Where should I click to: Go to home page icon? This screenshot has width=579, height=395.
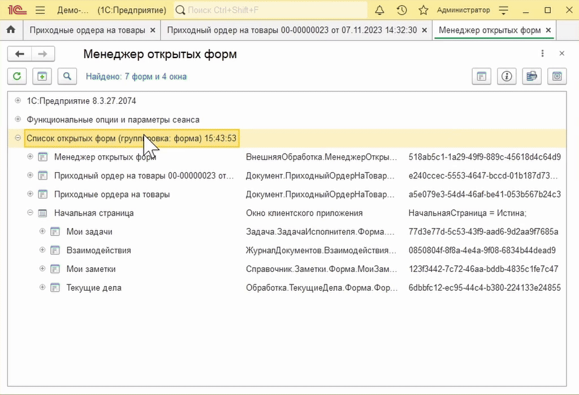pos(11,29)
